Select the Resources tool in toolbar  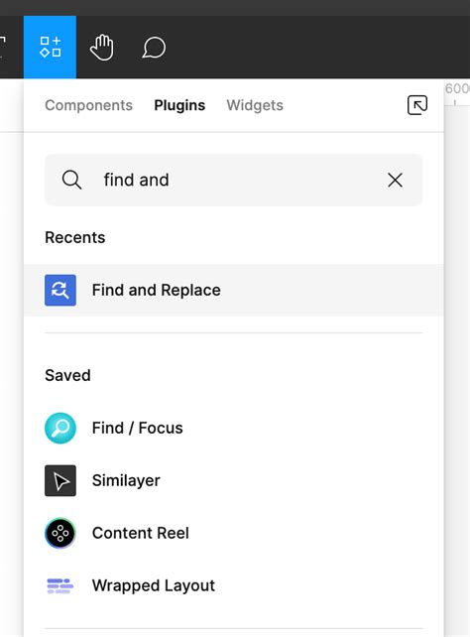click(x=50, y=47)
